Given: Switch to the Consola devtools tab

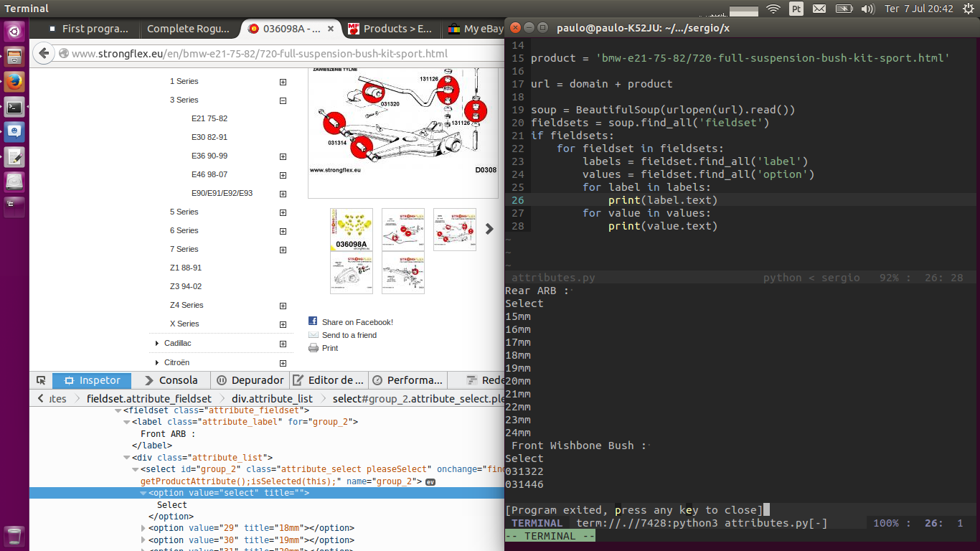Looking at the screenshot, I should coord(171,380).
